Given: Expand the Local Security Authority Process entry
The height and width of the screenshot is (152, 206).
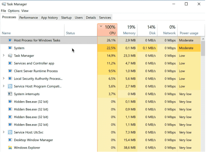Looking at the screenshot, I should 4,79.
